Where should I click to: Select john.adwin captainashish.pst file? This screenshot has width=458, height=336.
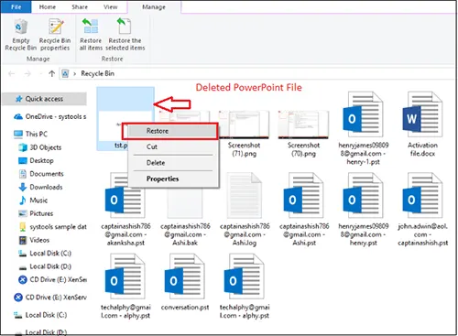coord(422,210)
